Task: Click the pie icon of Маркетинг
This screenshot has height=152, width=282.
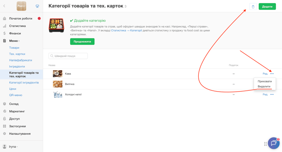Action: 5,111
